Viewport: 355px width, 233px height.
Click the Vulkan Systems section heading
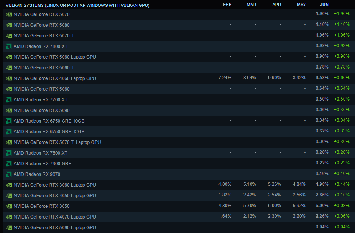click(x=77, y=5)
